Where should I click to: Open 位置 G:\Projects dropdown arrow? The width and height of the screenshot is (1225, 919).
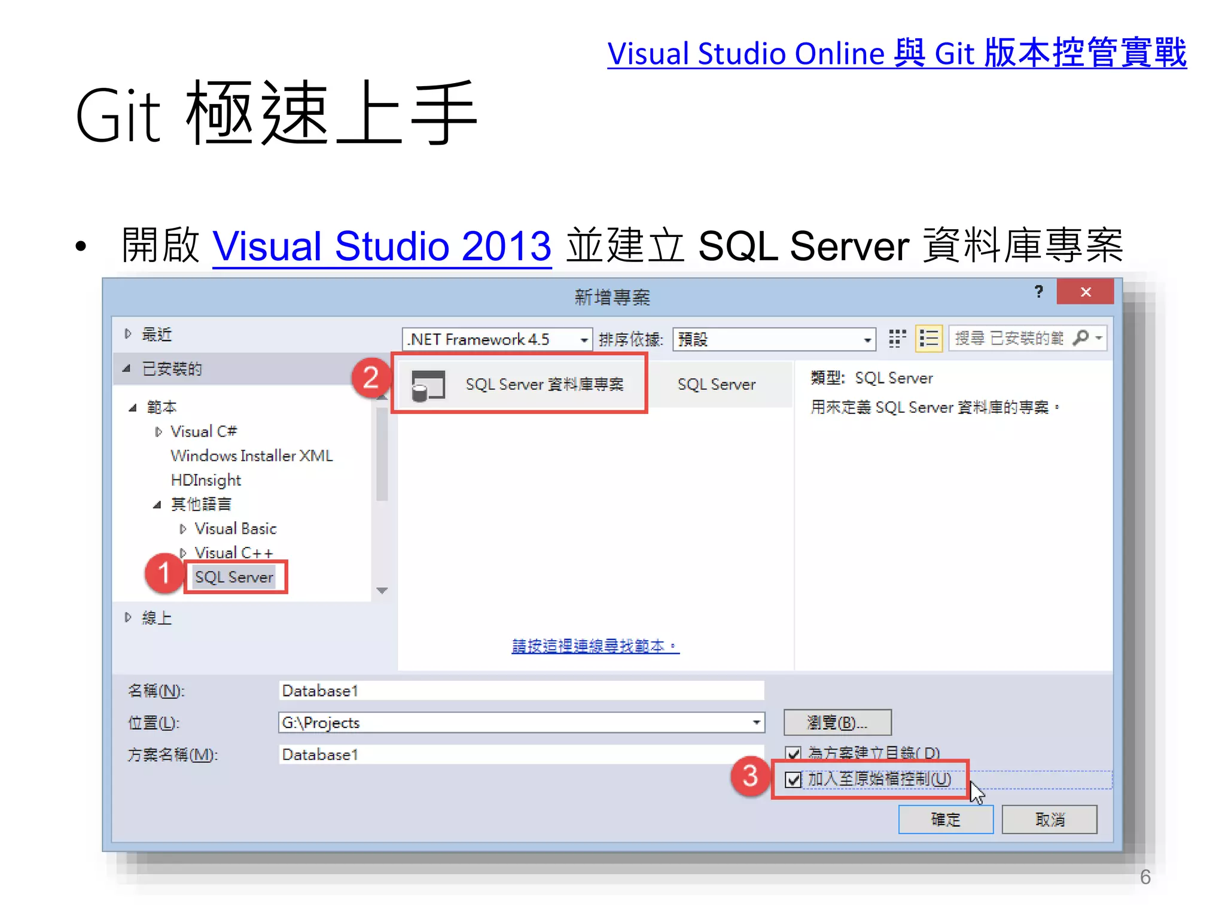757,723
